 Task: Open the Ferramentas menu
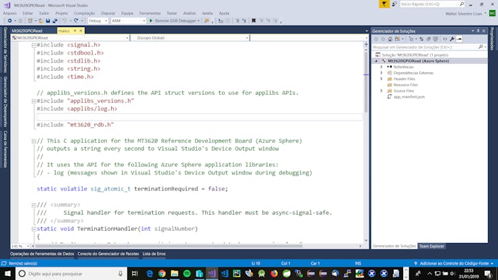click(150, 13)
